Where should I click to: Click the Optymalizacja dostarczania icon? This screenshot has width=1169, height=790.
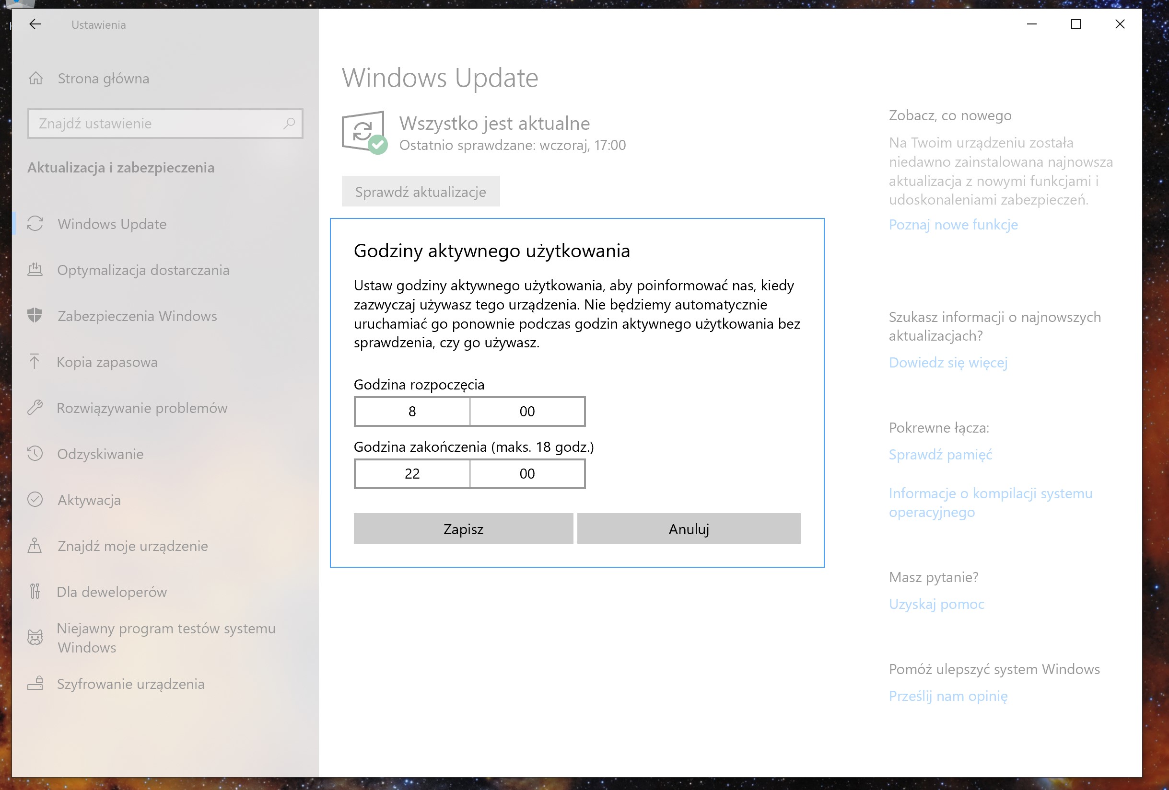tap(35, 270)
